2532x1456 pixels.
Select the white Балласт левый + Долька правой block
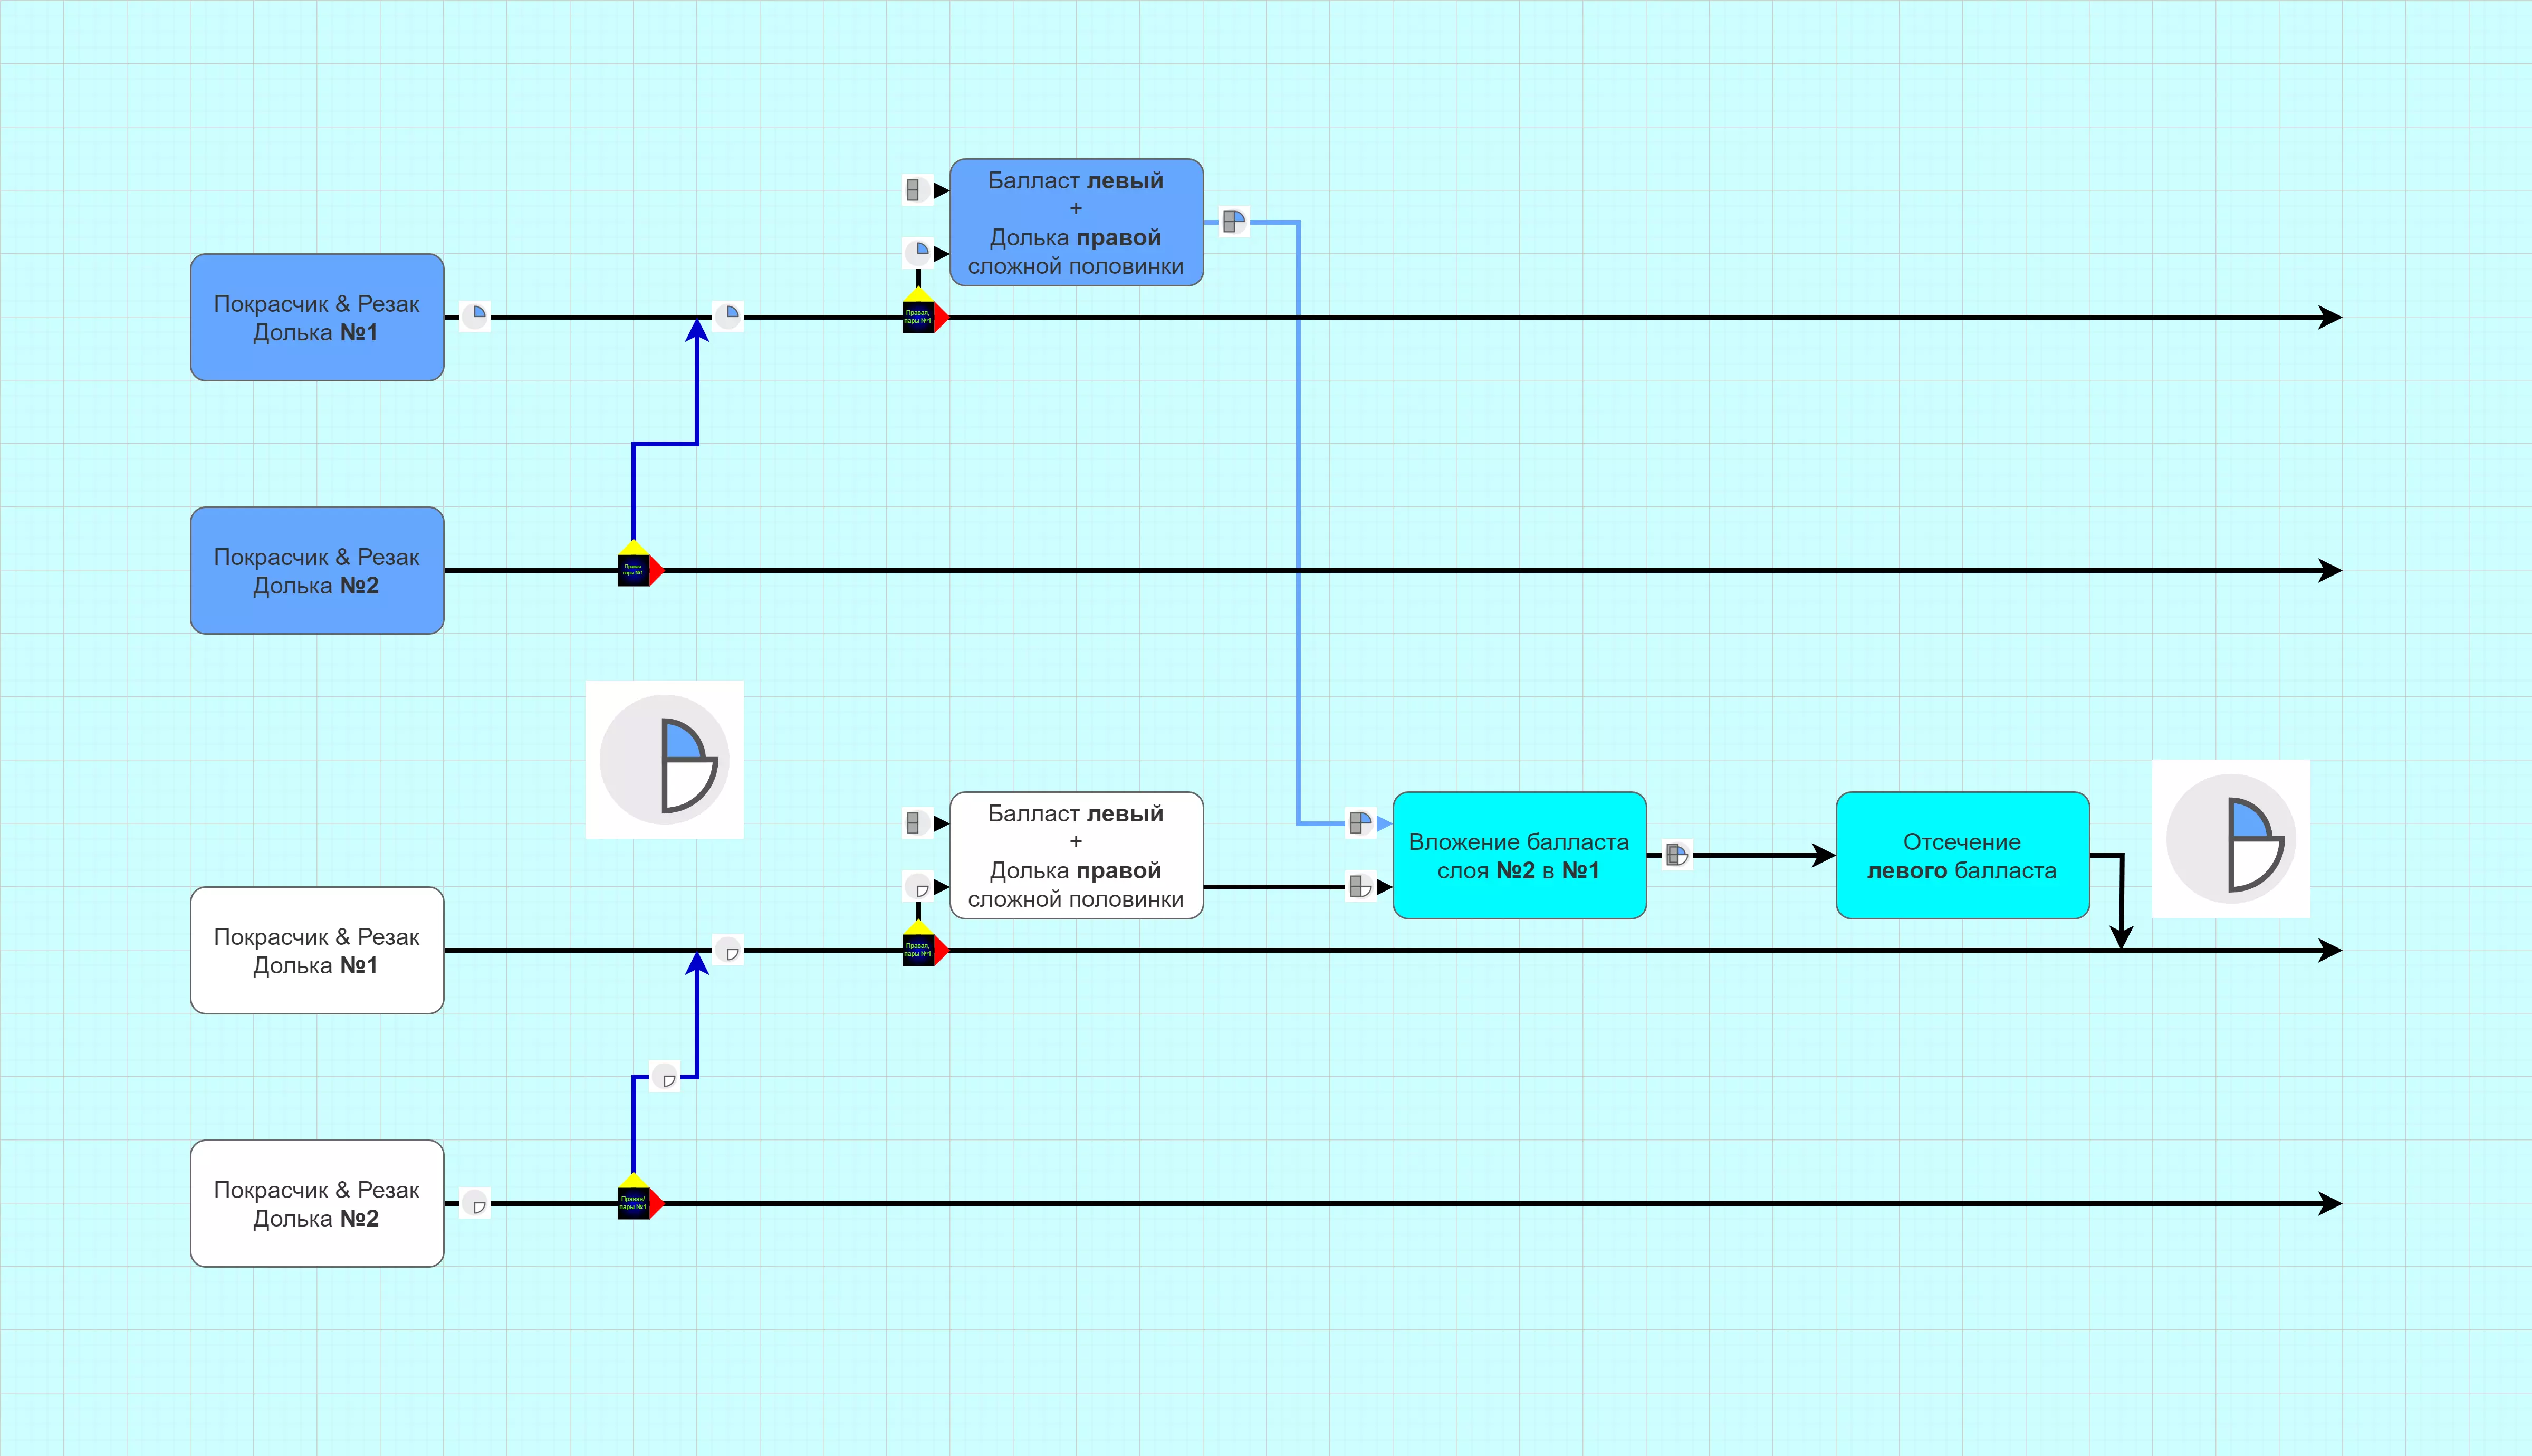[x=1076, y=855]
